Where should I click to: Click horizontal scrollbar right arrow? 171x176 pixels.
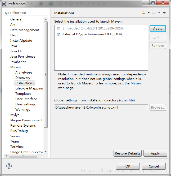(x=41, y=156)
